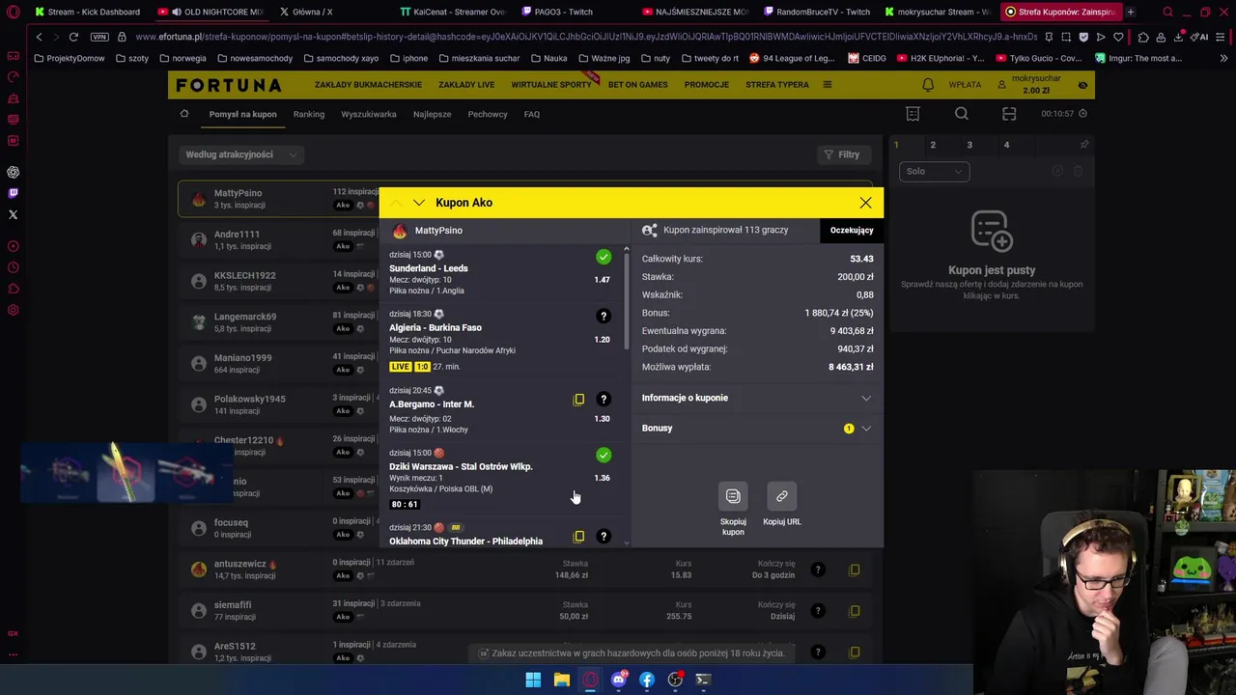Switch to betslip tab 4
This screenshot has width=1236, height=695.
[x=1006, y=145]
